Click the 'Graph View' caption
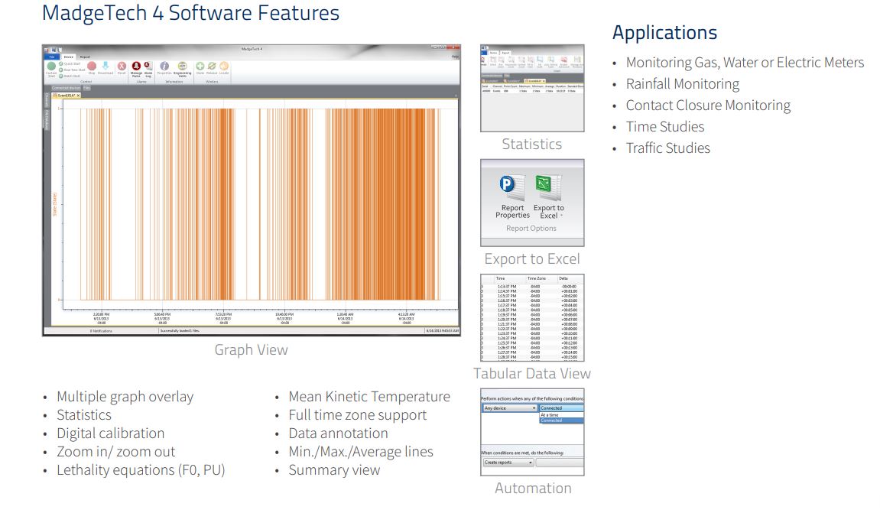This screenshot has height=513, width=880. click(x=251, y=349)
